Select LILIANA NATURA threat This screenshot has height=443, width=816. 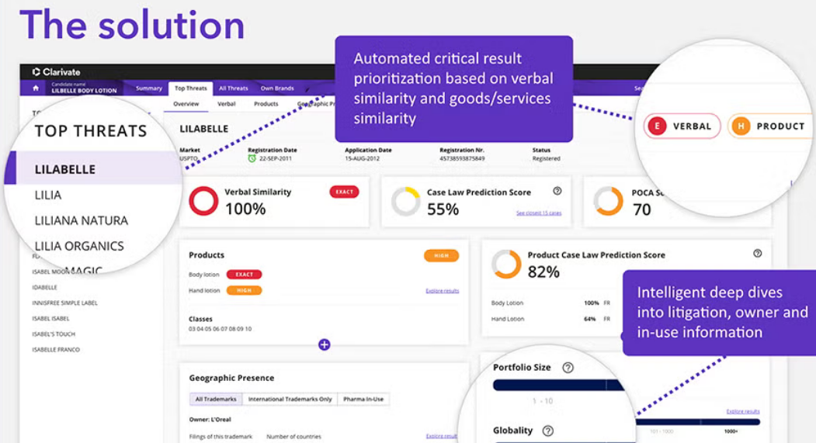pyautogui.click(x=82, y=220)
